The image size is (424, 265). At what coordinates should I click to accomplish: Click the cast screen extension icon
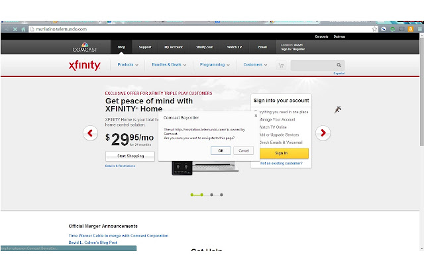pos(401,29)
